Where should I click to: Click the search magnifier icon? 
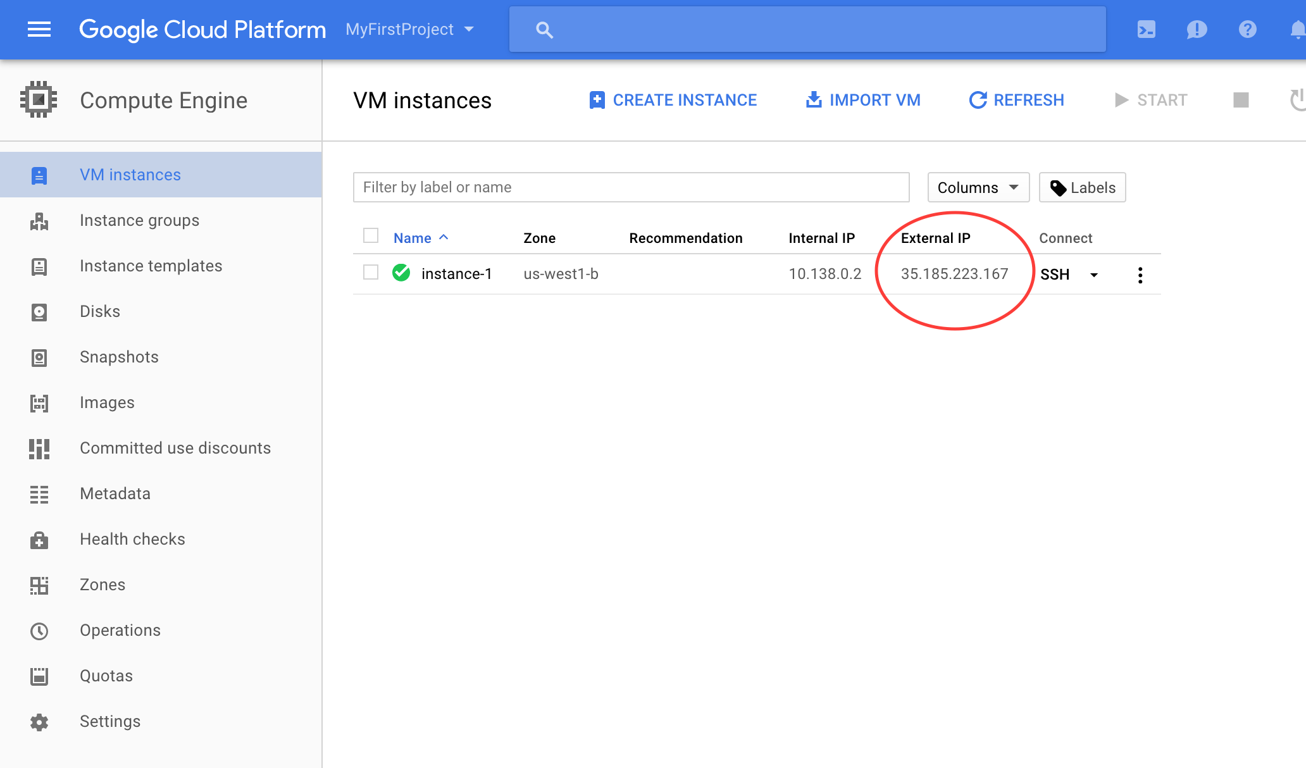point(544,29)
